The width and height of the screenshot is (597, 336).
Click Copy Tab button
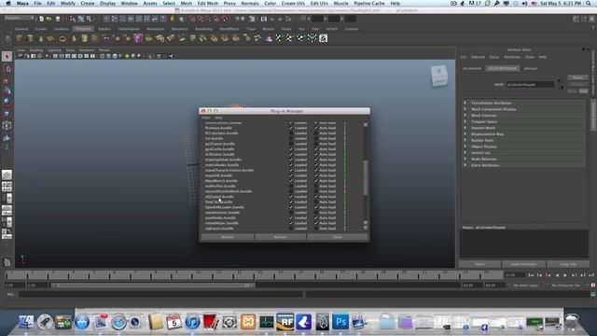click(568, 264)
